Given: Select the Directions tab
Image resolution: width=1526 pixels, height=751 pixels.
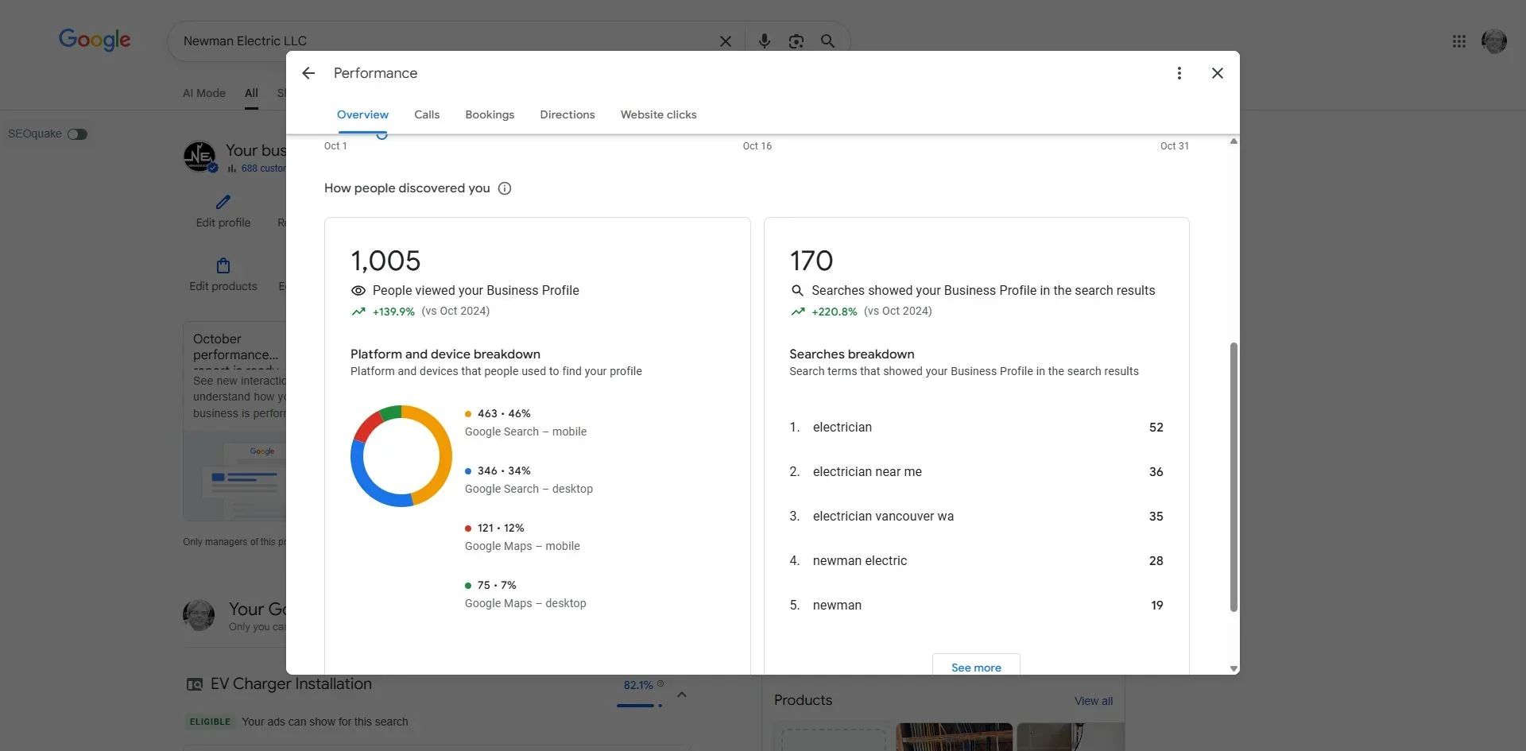Looking at the screenshot, I should tap(567, 114).
